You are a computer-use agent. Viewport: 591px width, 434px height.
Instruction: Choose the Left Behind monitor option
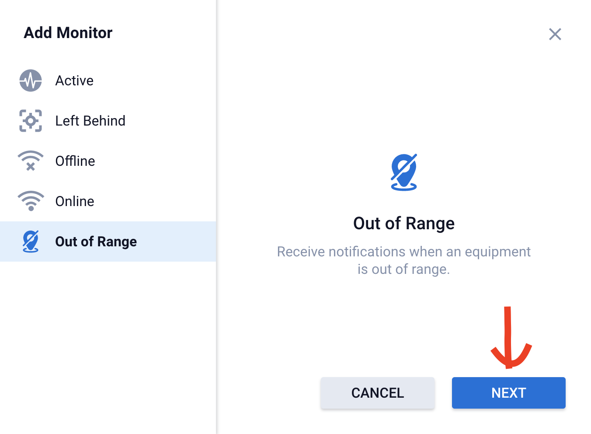(90, 121)
